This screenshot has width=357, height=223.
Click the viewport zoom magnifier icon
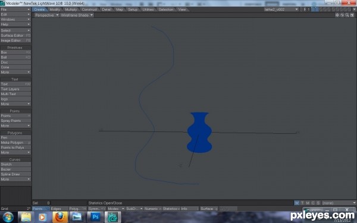point(347,15)
